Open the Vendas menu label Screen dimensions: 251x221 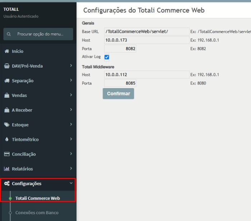pos(19,96)
